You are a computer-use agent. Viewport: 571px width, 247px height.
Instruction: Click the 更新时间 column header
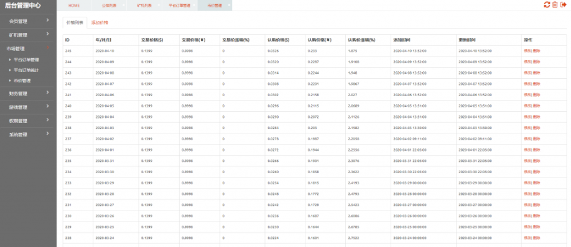pos(467,40)
